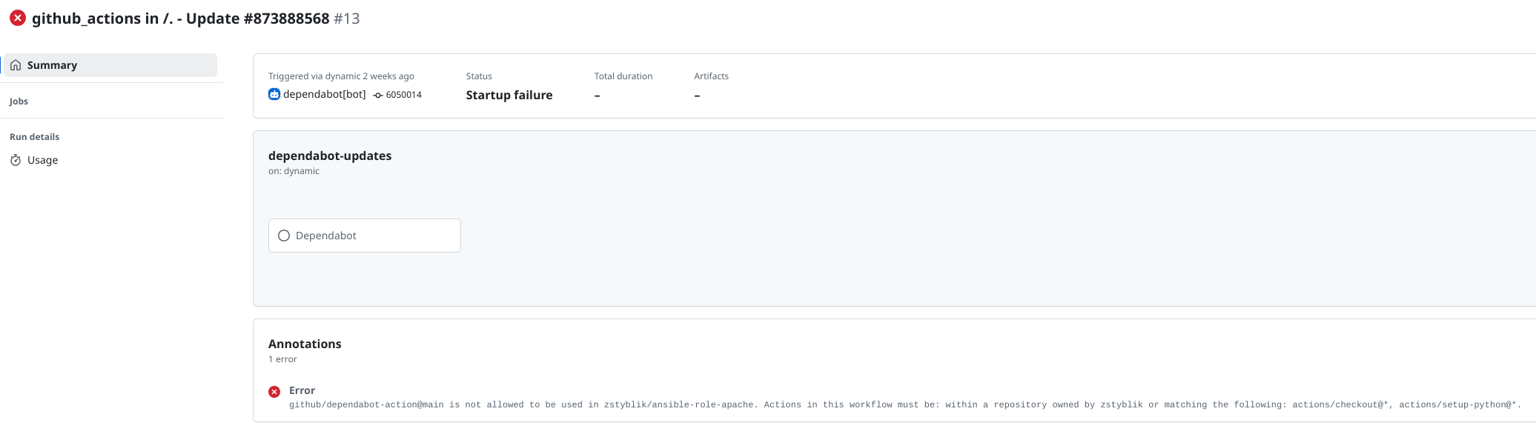Click the red failure icon beside the run title

(x=18, y=19)
